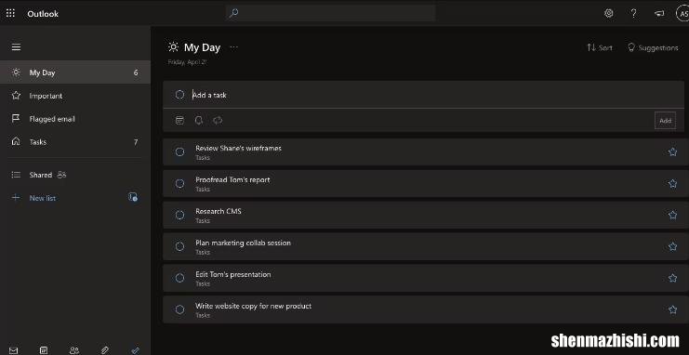Switch to Mail via envelope icon
This screenshot has height=355, width=689.
(14, 350)
